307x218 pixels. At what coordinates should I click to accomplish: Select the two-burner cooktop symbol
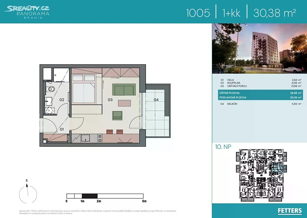point(100,138)
